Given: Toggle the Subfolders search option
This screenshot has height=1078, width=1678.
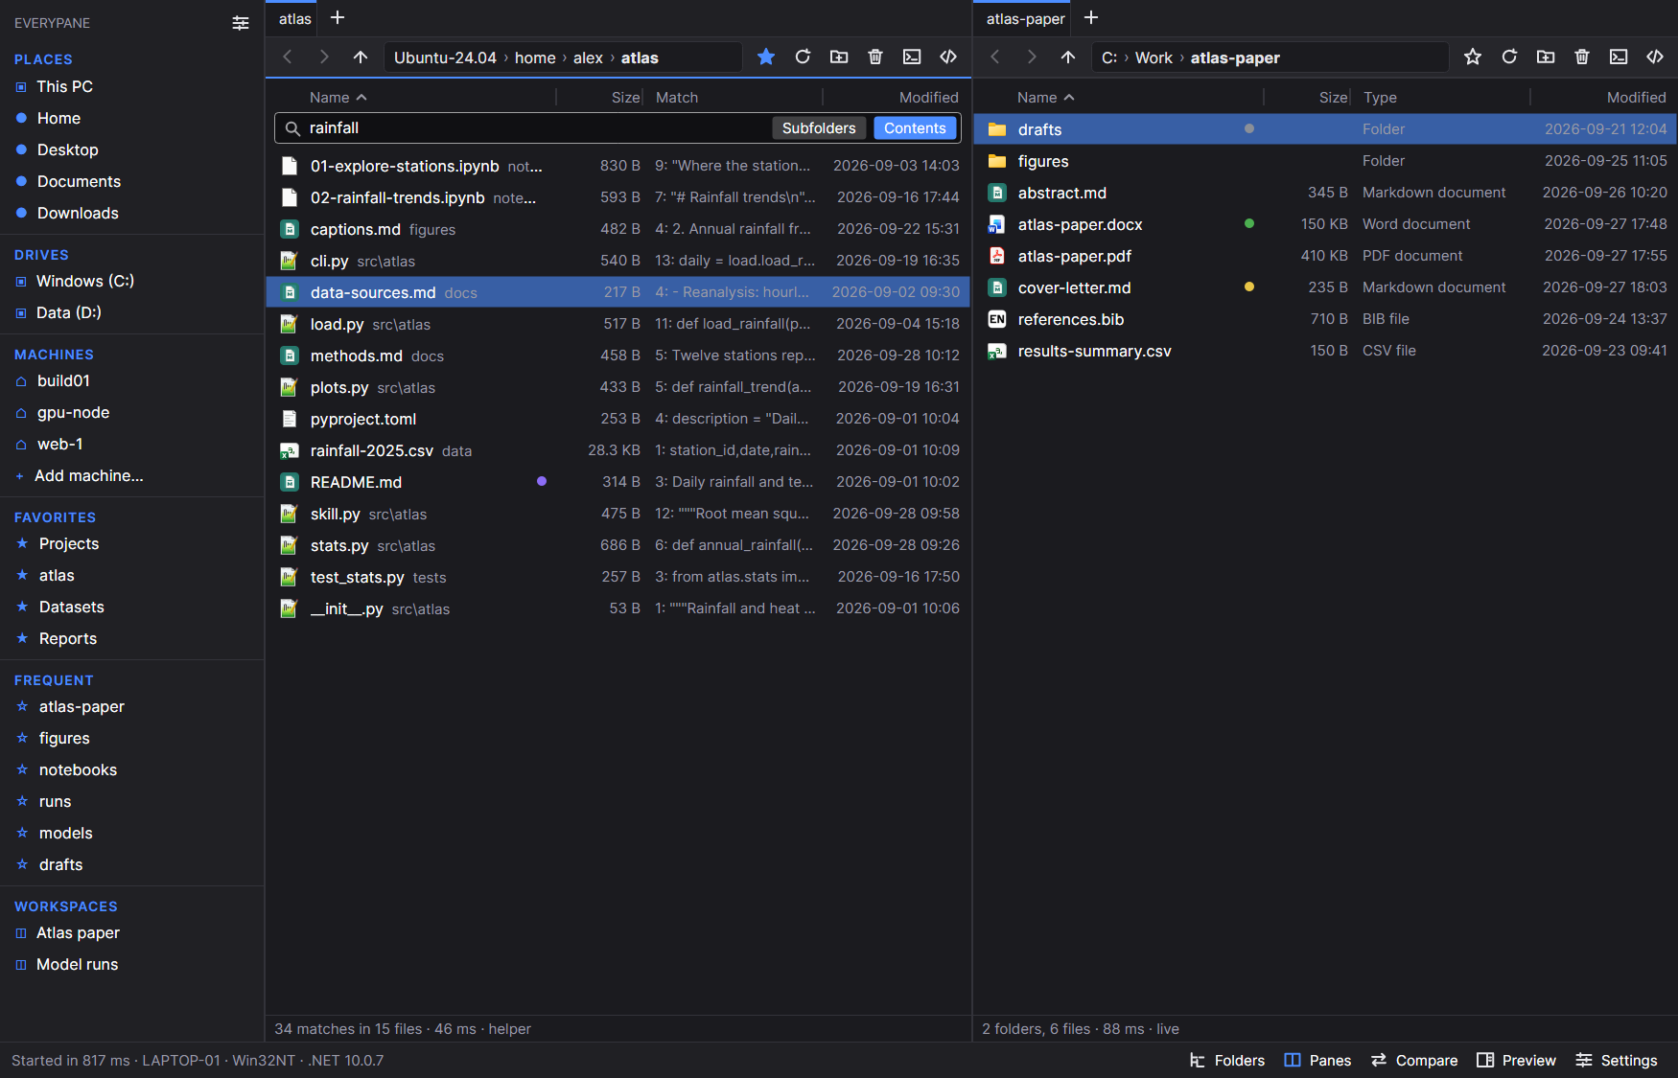Looking at the screenshot, I should (x=819, y=128).
